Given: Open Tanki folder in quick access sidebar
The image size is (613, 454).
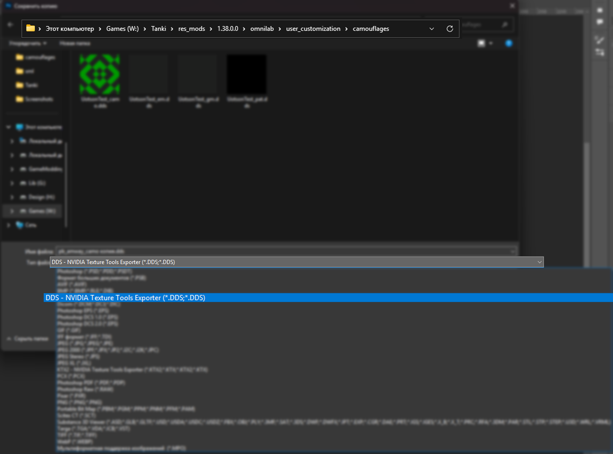Looking at the screenshot, I should [x=31, y=85].
